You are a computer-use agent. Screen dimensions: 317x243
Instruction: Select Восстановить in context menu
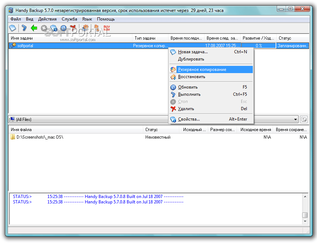(211, 77)
